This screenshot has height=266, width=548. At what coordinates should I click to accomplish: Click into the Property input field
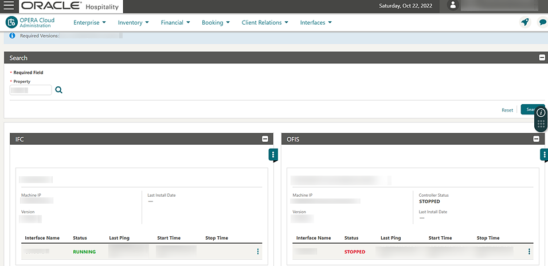pos(31,90)
